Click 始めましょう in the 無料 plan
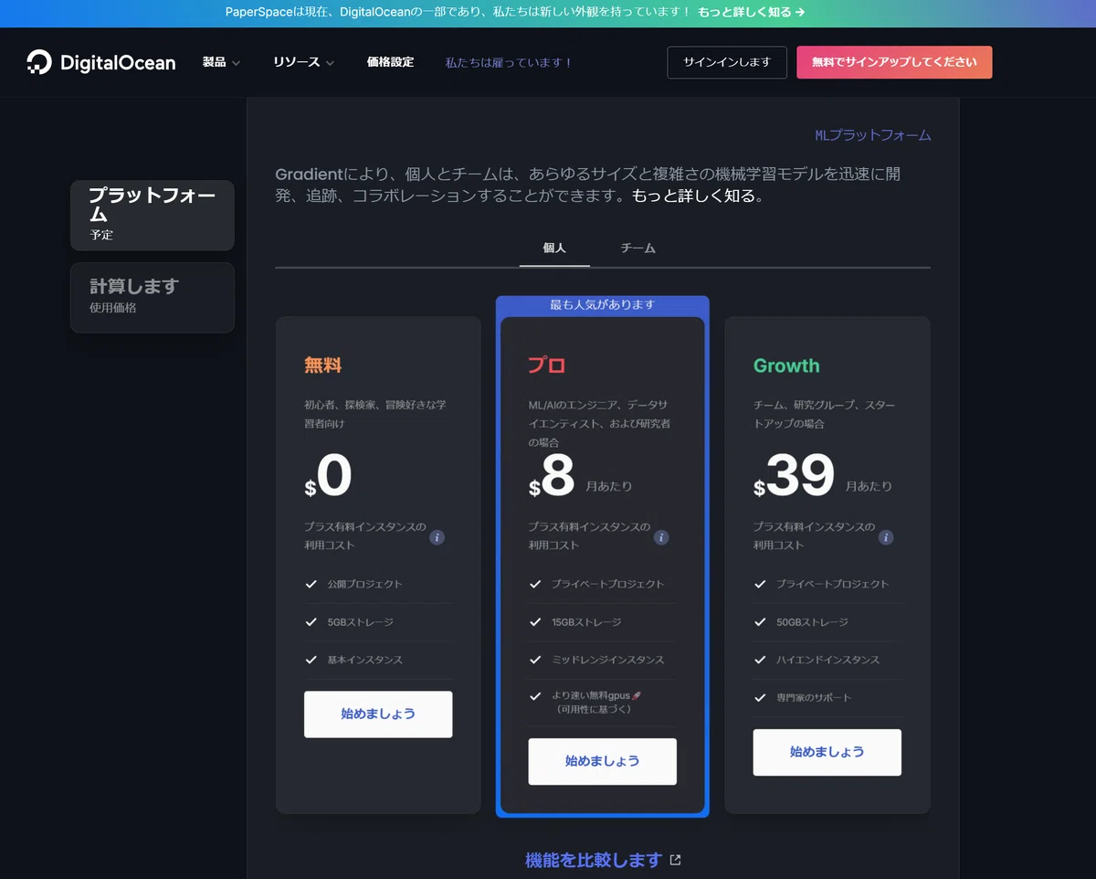The height and width of the screenshot is (879, 1096). pyautogui.click(x=378, y=714)
